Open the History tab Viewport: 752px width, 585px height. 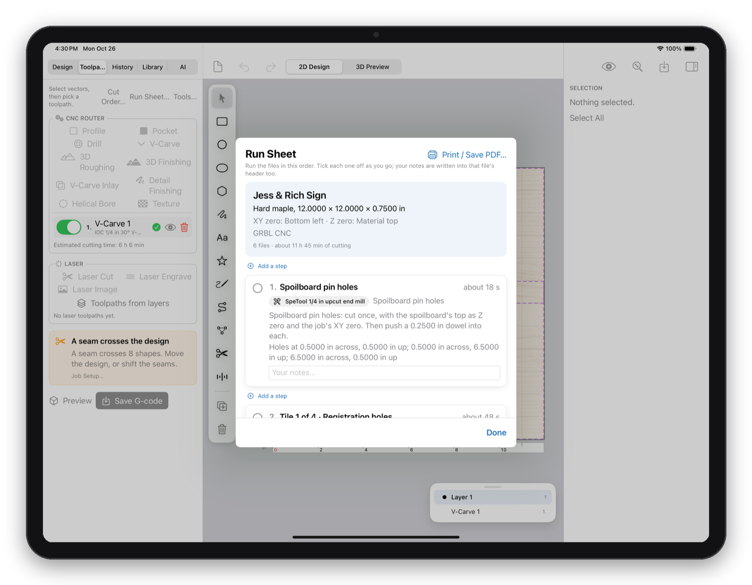[123, 67]
